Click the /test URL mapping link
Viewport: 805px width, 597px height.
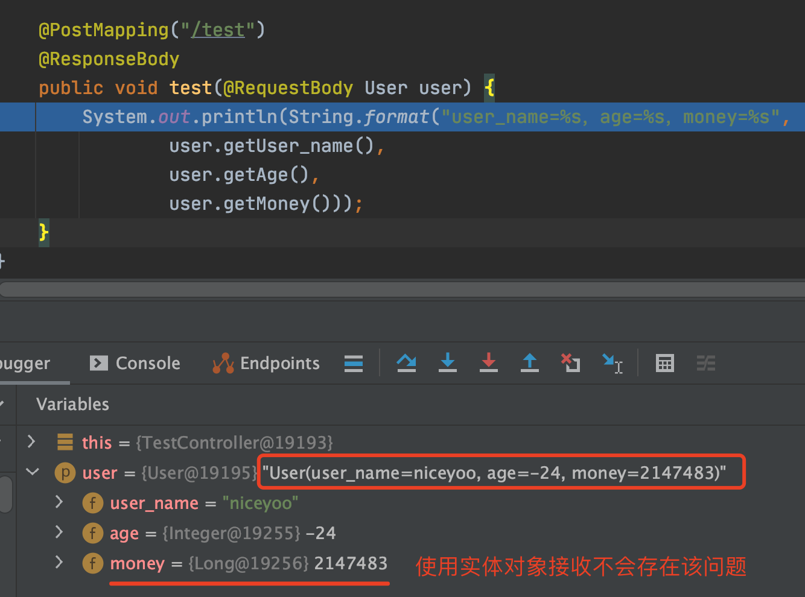pyautogui.click(x=218, y=30)
